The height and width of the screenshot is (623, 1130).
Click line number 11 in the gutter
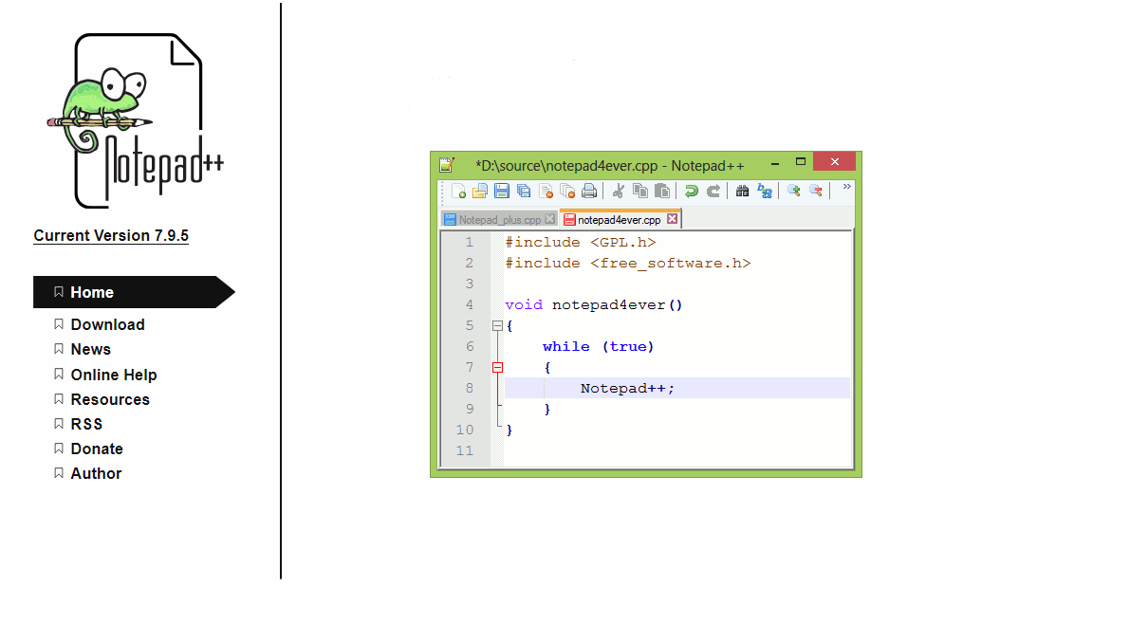[x=465, y=450]
